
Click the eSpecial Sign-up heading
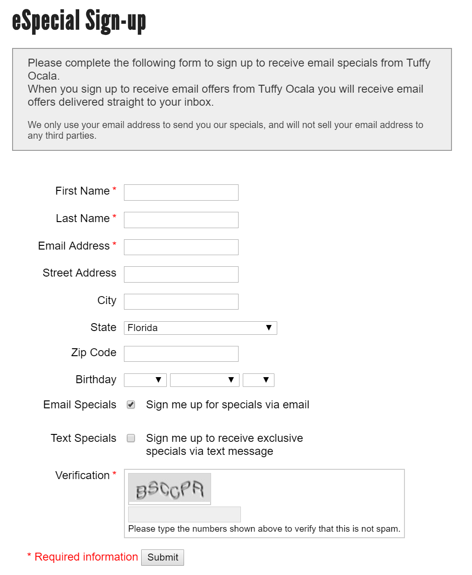click(79, 21)
